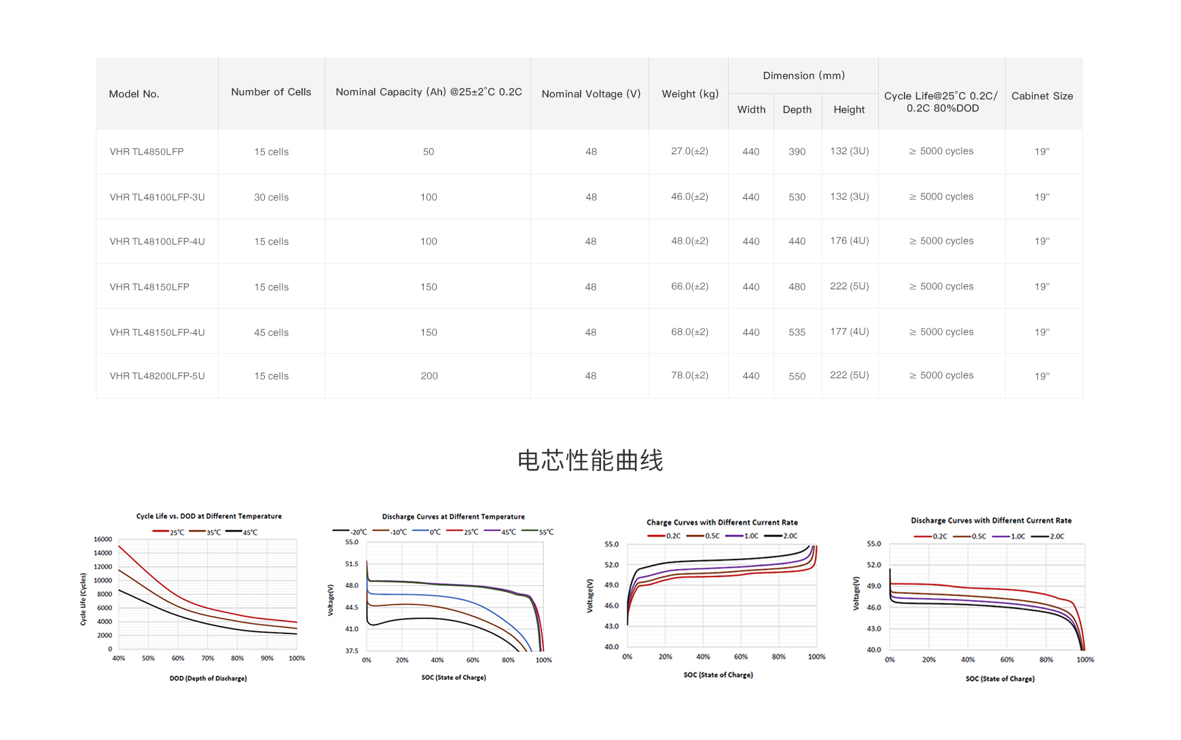Click the Dimension (mm) header
The image size is (1181, 740).
pos(803,75)
